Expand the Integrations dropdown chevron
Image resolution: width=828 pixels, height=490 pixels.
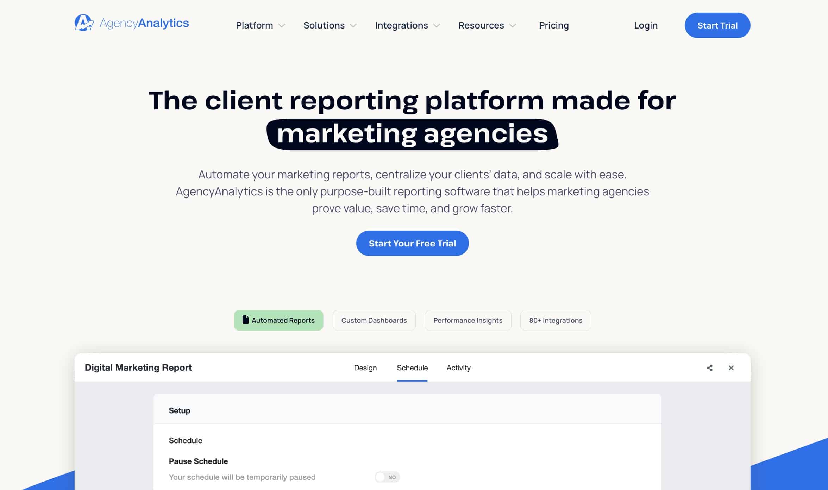(x=437, y=26)
